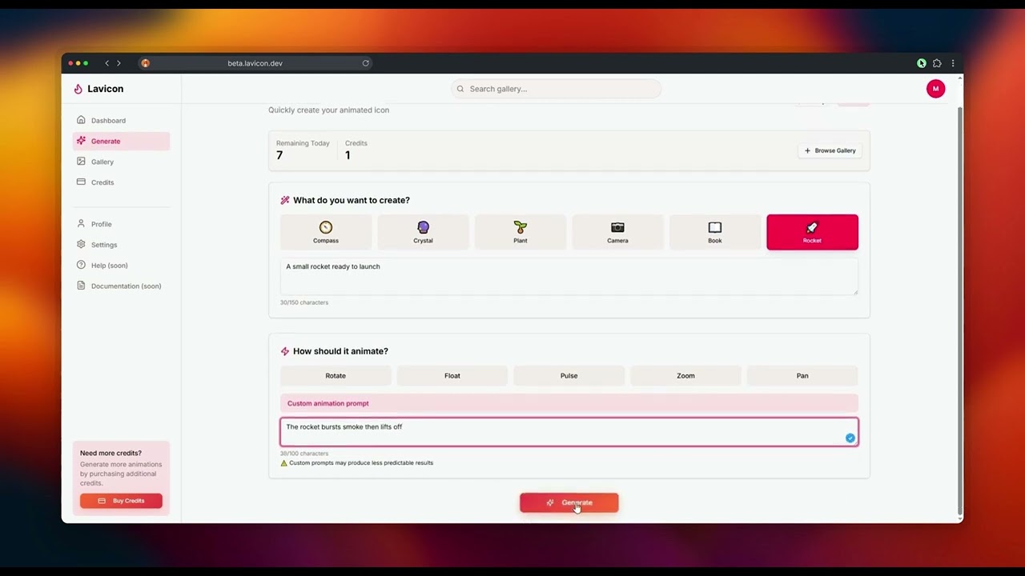The height and width of the screenshot is (576, 1025).
Task: Click the "Remaining Today" label
Action: [x=303, y=143]
